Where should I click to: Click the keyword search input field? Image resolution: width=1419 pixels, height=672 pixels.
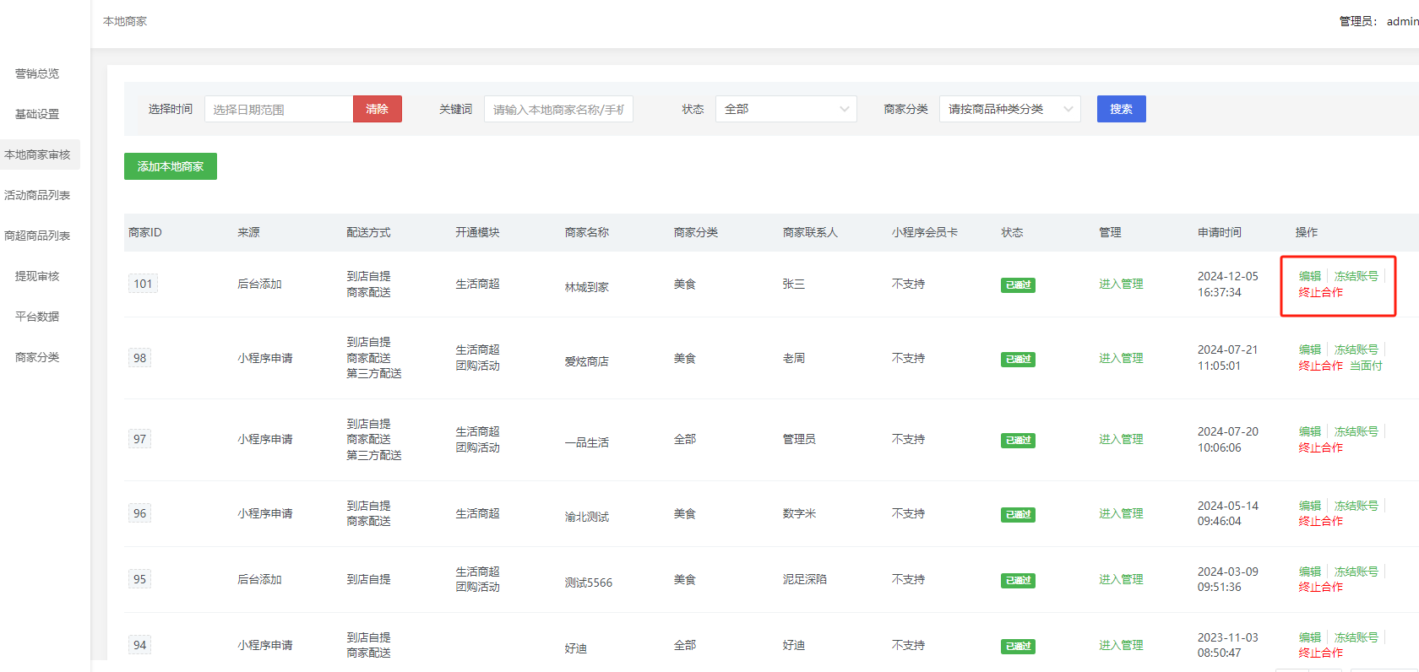[558, 109]
